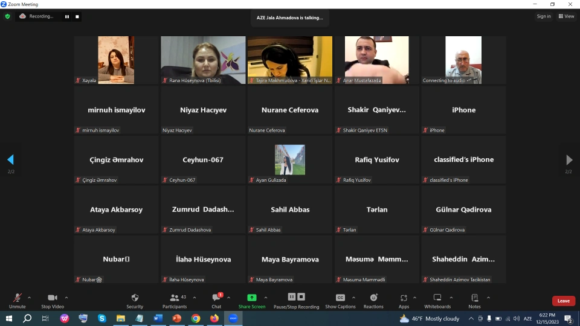Click the green encryption shield icon
The width and height of the screenshot is (580, 326).
pyautogui.click(x=8, y=16)
